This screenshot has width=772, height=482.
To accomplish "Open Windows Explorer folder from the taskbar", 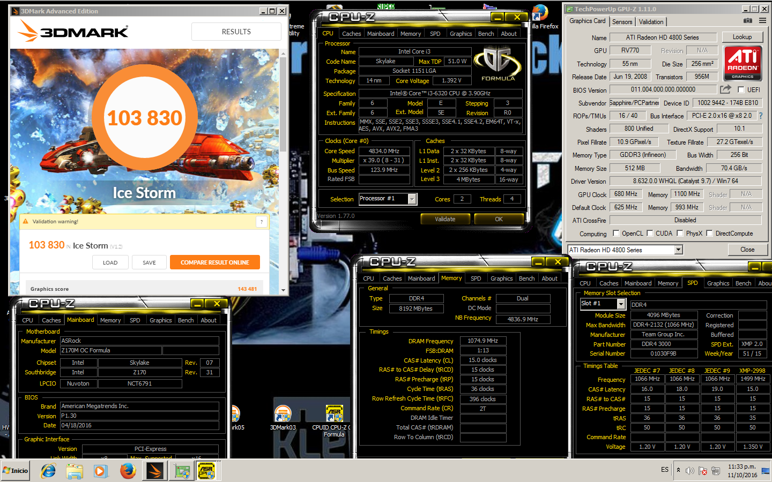I will click(x=75, y=471).
